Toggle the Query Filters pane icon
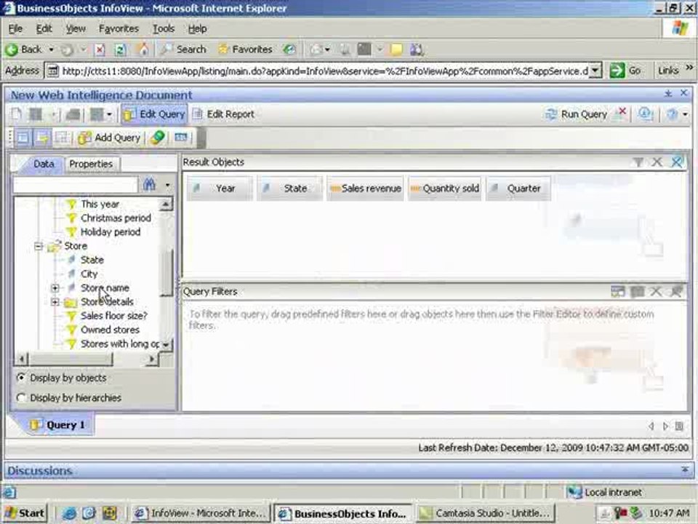This screenshot has width=698, height=524. coord(43,138)
